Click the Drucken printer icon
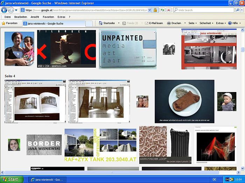The height and width of the screenshot is (183, 245). [169, 23]
